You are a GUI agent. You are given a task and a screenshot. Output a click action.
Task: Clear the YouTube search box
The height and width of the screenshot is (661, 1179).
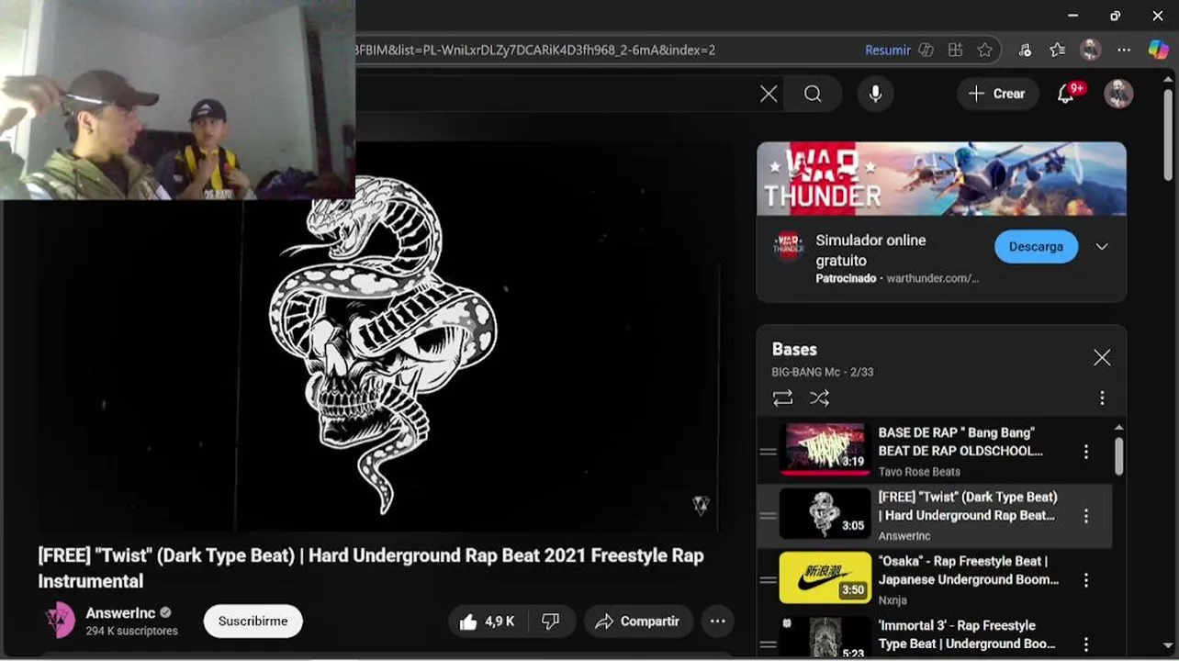pos(769,94)
